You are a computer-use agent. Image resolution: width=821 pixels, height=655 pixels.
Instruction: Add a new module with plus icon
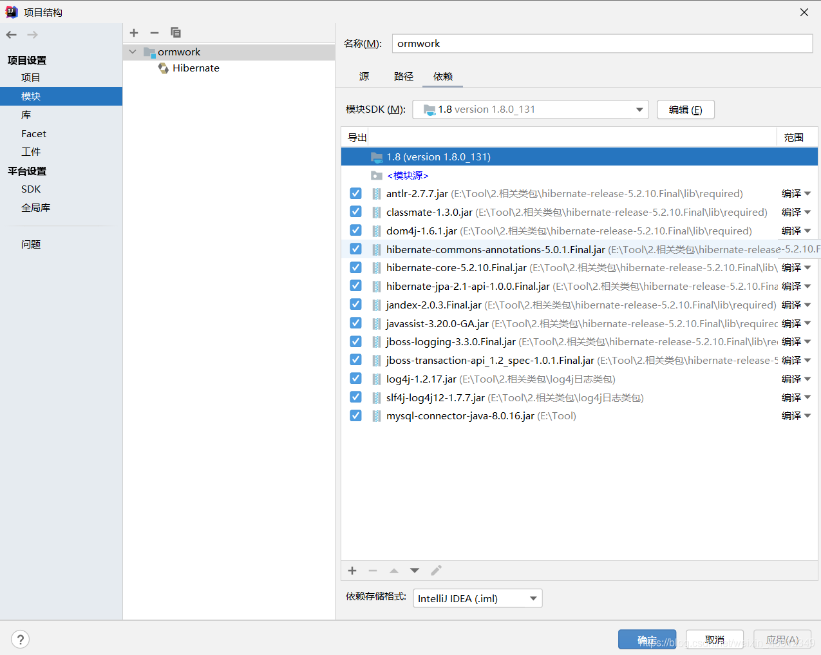pyautogui.click(x=134, y=33)
